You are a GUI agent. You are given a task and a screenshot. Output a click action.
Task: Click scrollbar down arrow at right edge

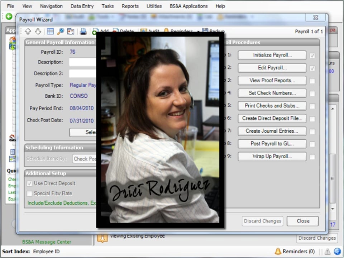333,209
